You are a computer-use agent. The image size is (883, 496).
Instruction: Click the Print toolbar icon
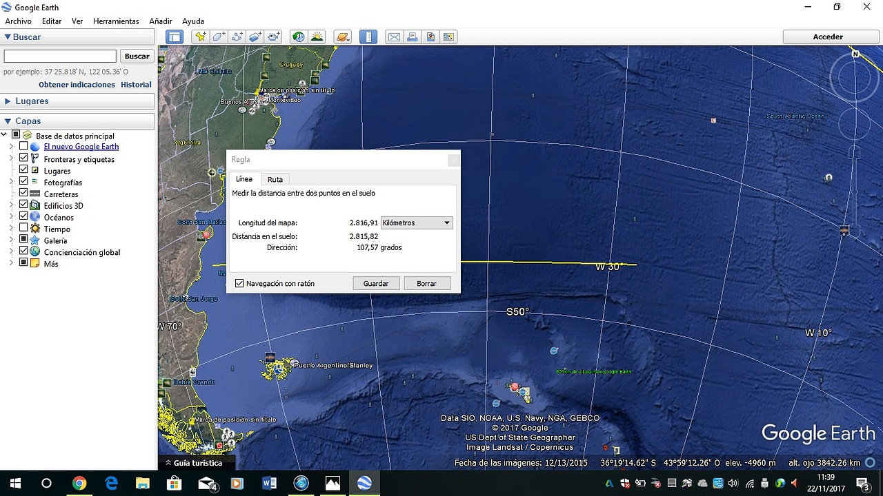coord(412,37)
